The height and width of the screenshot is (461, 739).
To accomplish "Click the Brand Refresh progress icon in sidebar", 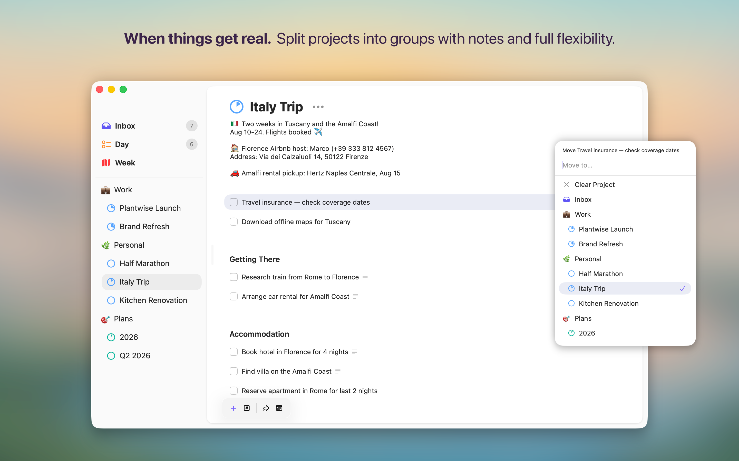I will (111, 227).
